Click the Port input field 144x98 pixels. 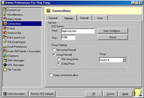coord(68,37)
